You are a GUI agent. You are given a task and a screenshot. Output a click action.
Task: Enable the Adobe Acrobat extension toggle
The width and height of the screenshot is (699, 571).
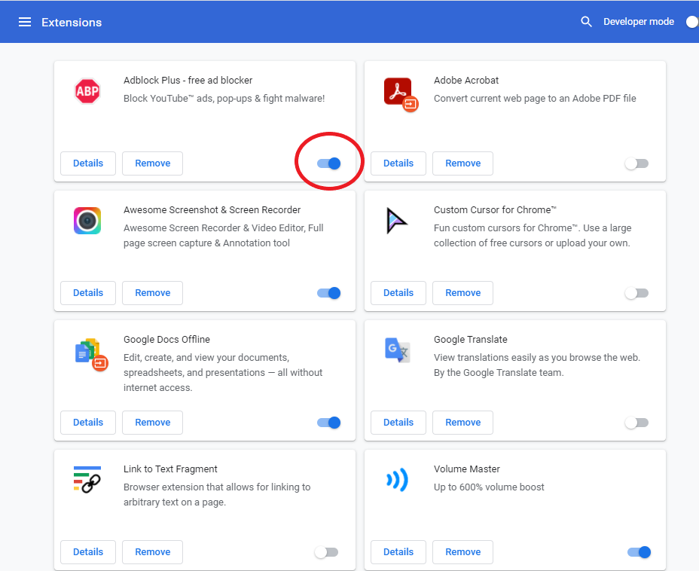[636, 163]
